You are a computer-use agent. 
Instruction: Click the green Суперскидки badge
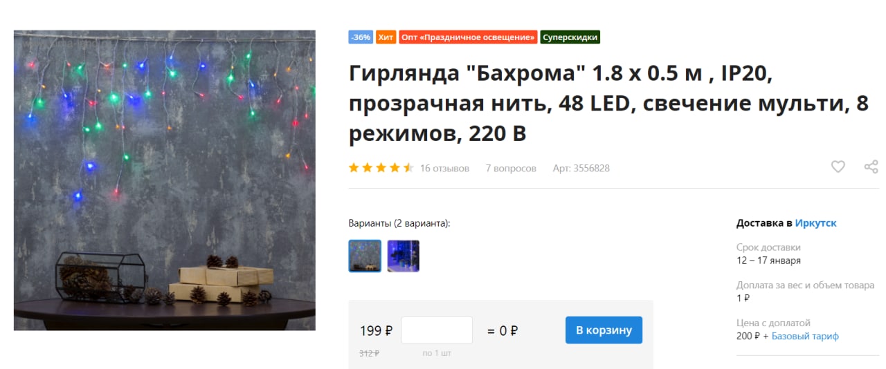coord(570,37)
